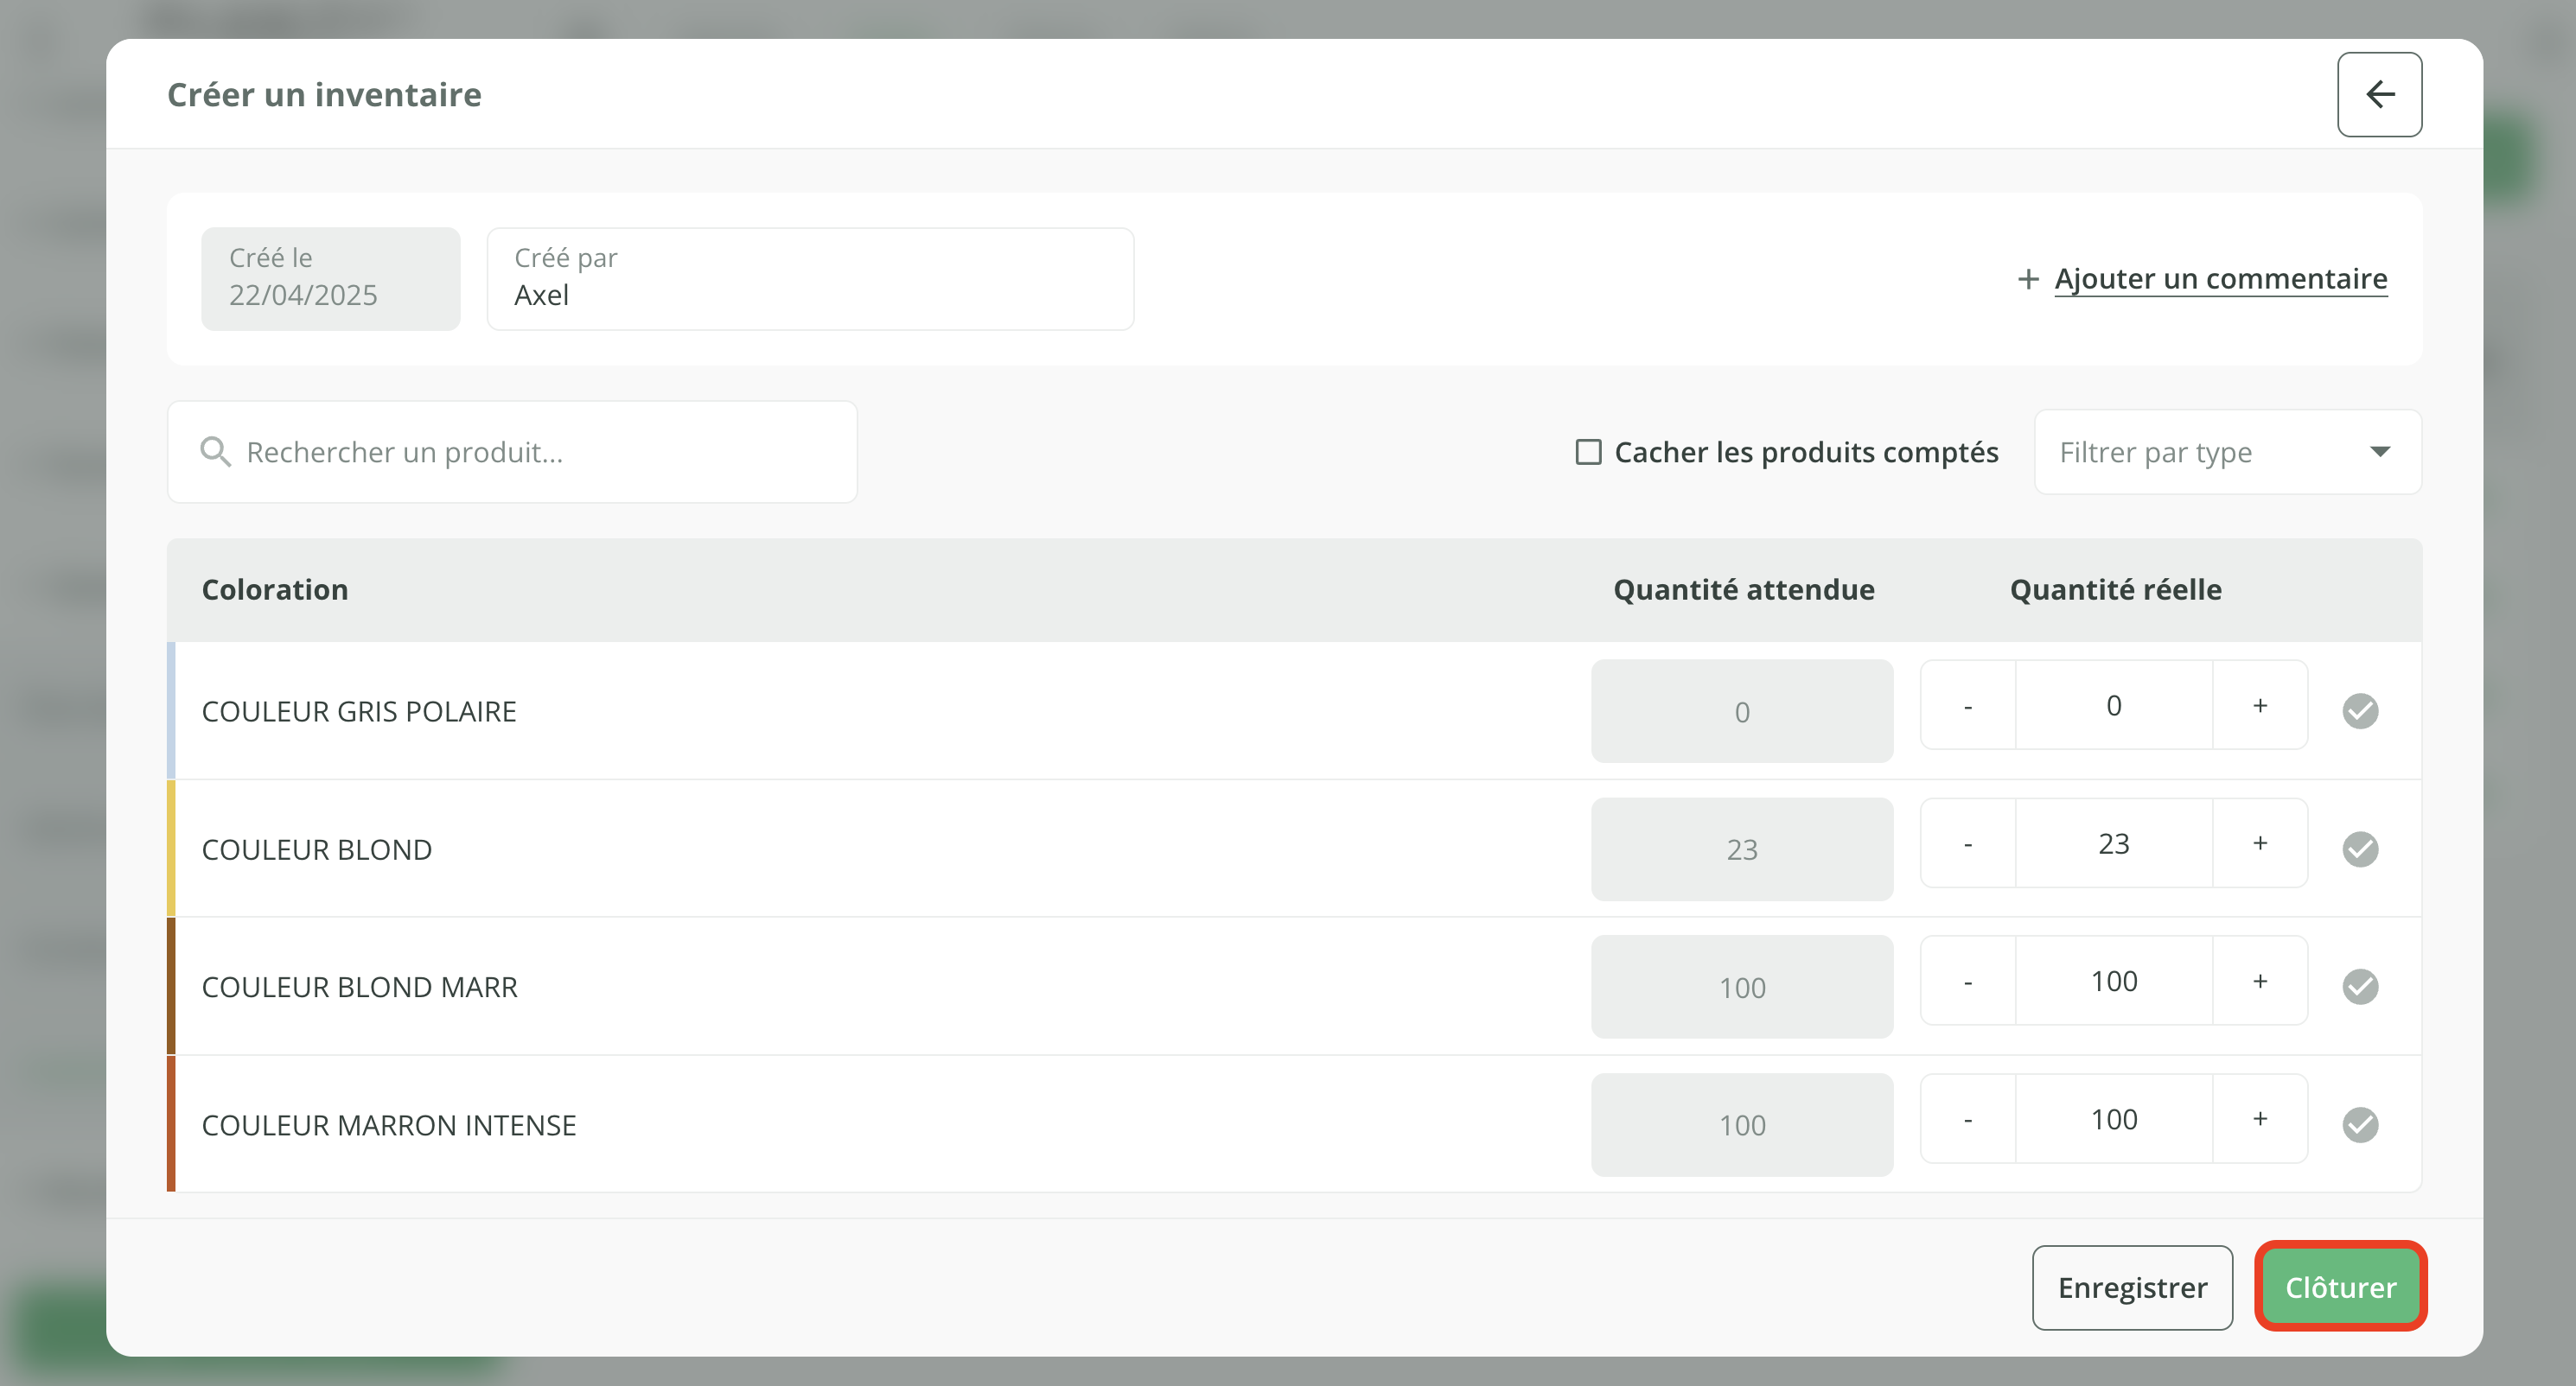Click the green Clôturer button
The width and height of the screenshot is (2576, 1386).
tap(2340, 1287)
